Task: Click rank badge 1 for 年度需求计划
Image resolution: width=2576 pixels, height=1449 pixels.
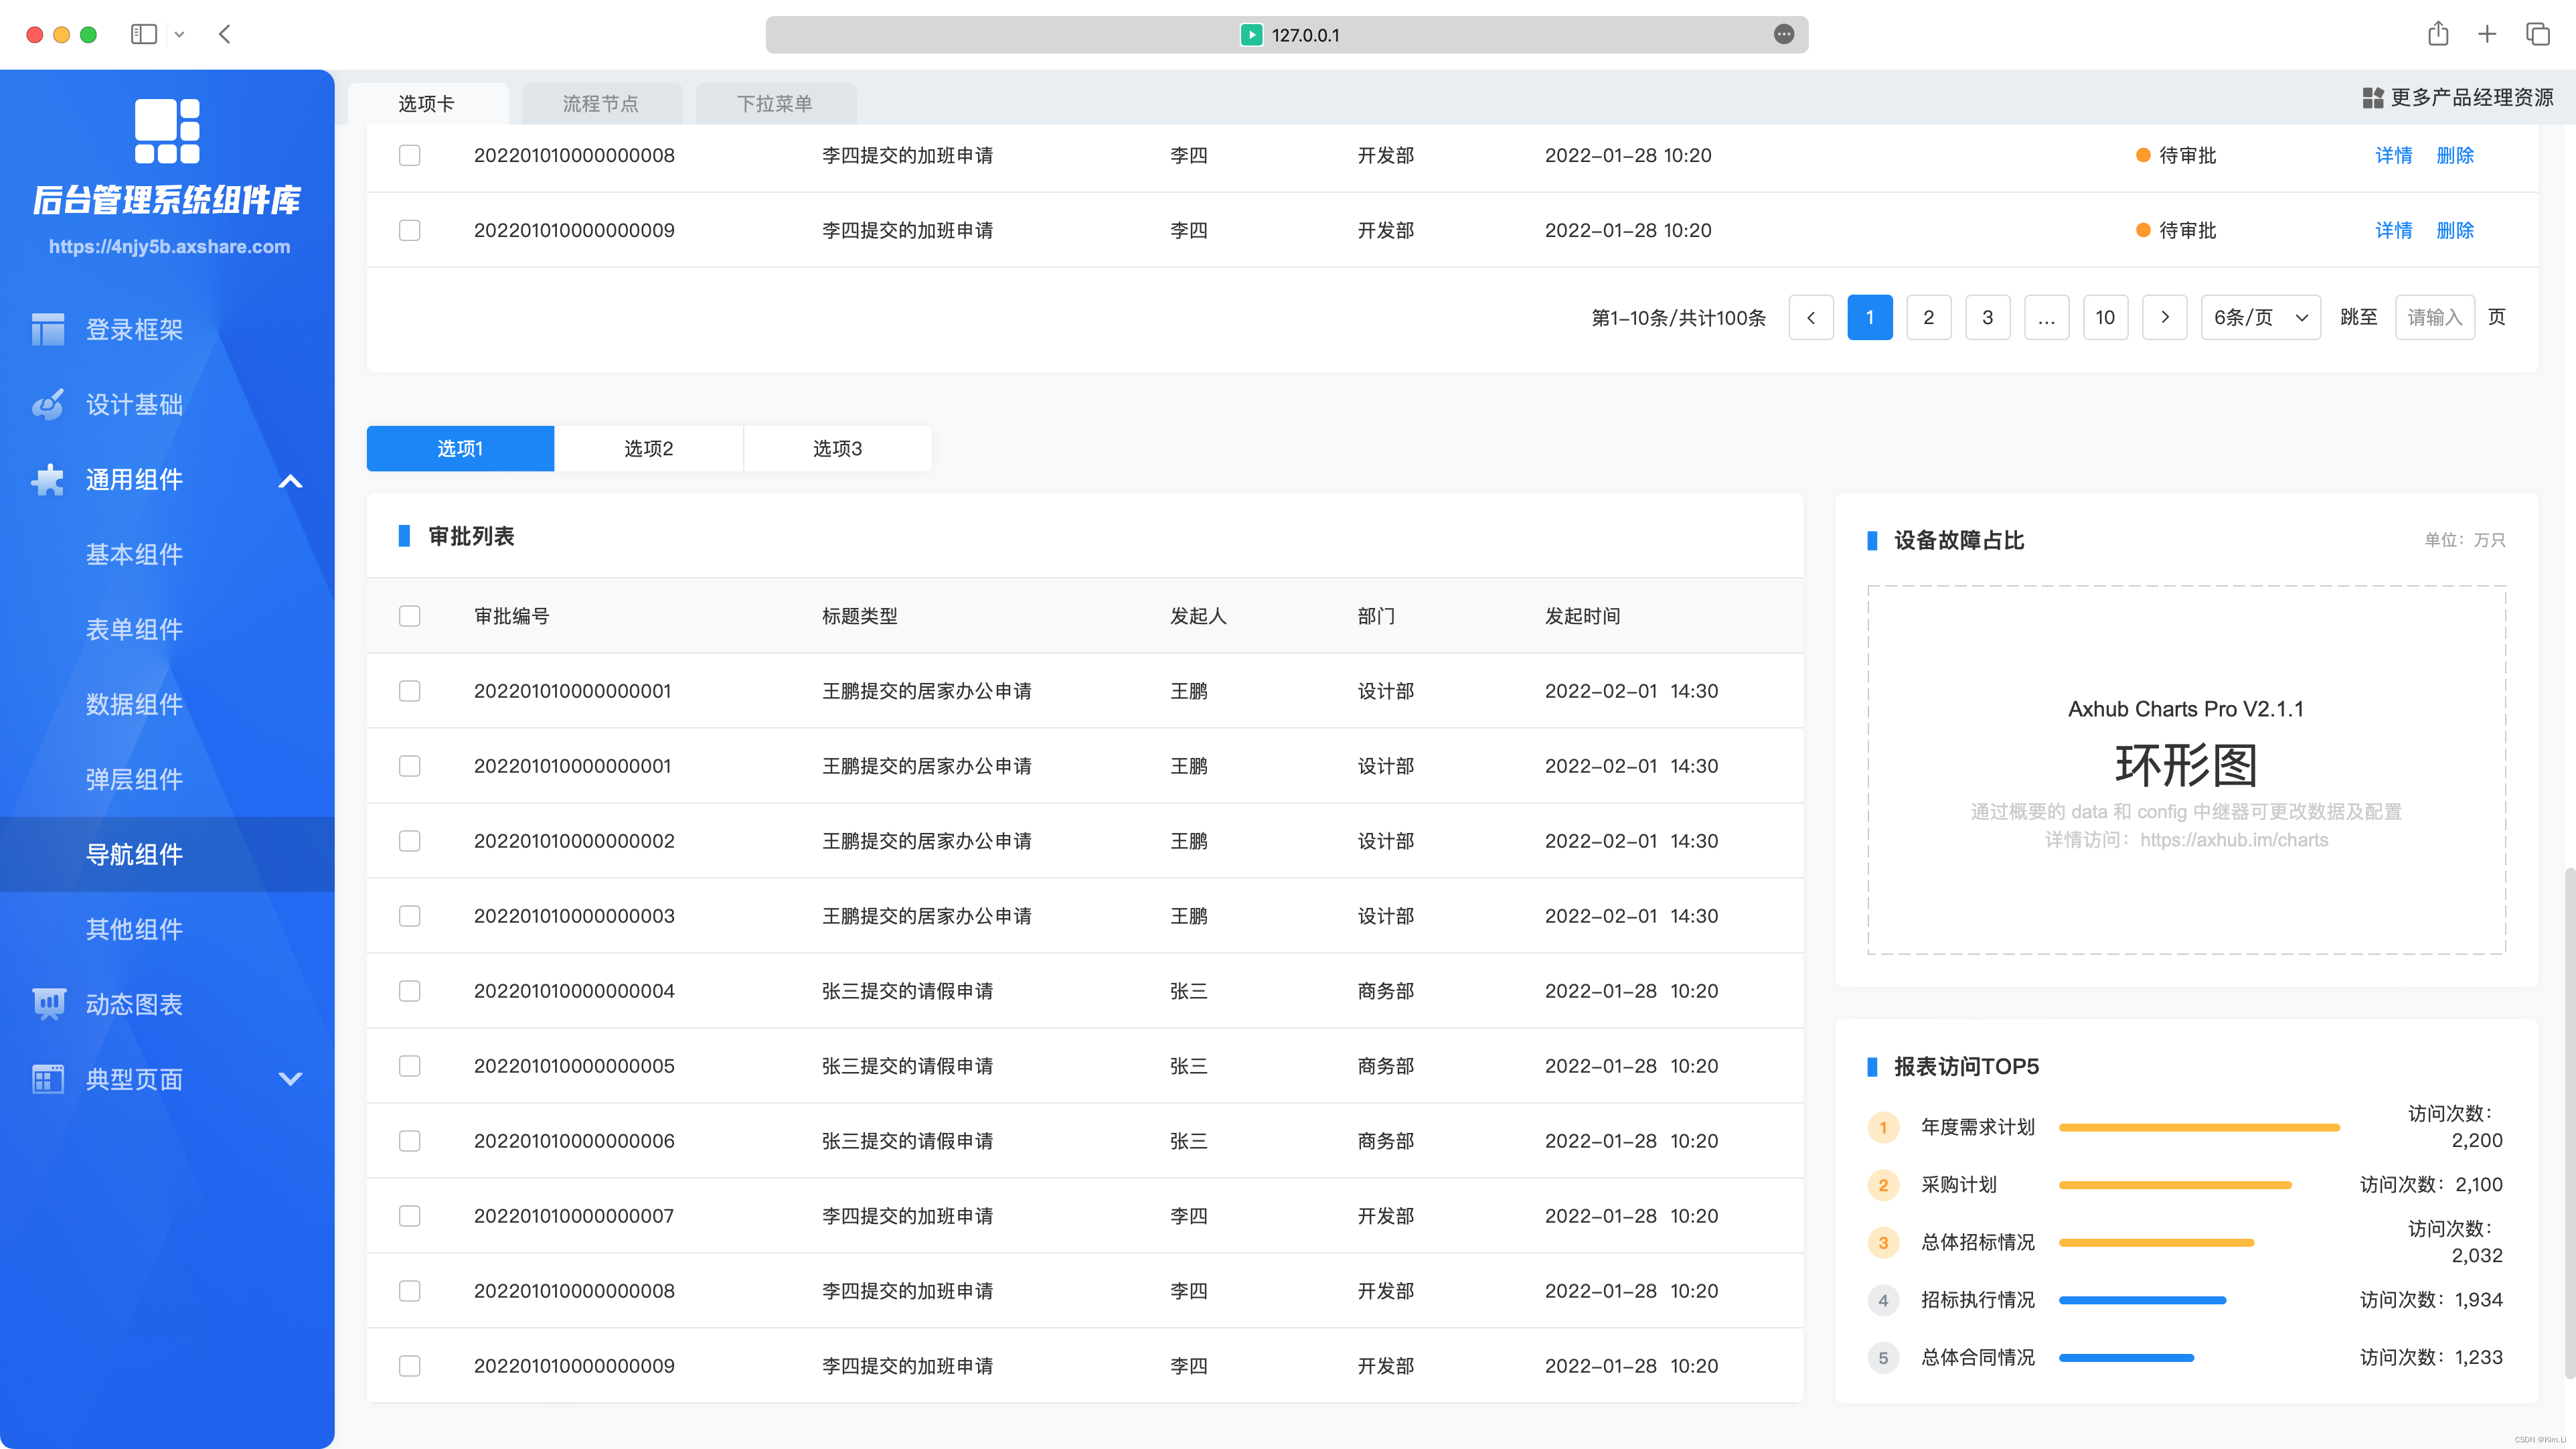Action: pyautogui.click(x=1883, y=1127)
